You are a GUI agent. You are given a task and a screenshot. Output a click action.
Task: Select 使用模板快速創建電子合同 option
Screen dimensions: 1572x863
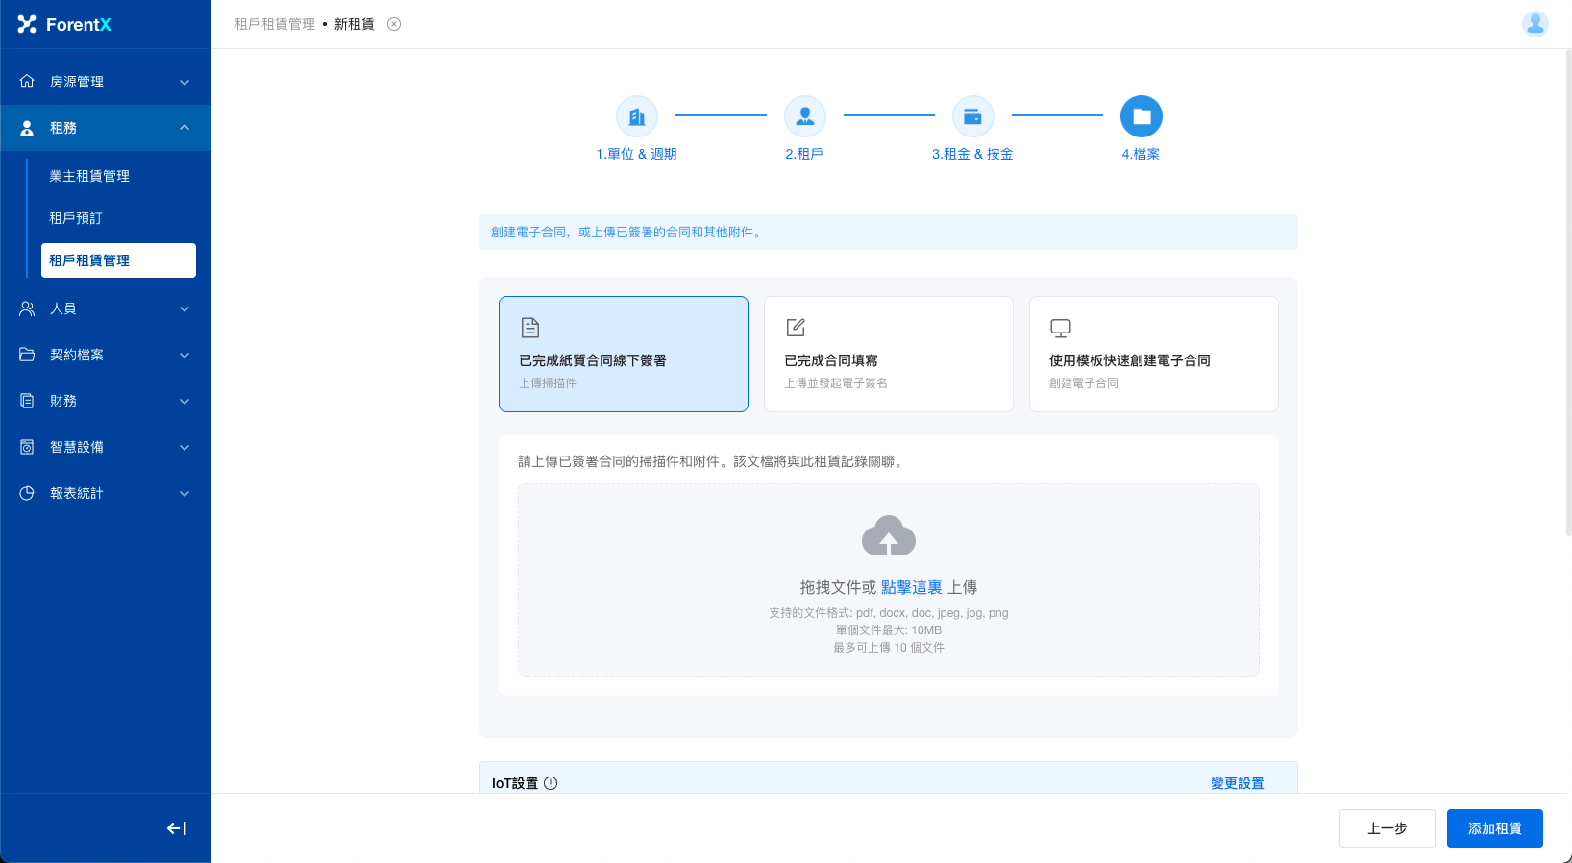[x=1153, y=354]
